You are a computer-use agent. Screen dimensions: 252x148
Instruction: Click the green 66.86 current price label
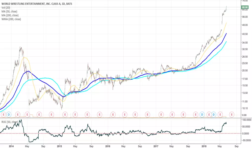click(x=245, y=7)
